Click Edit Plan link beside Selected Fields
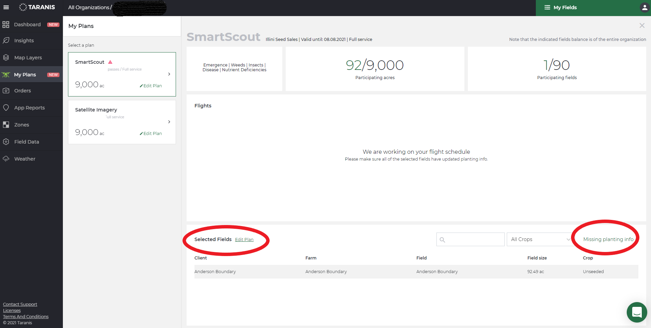Viewport: 651px width, 328px height. pyautogui.click(x=244, y=240)
